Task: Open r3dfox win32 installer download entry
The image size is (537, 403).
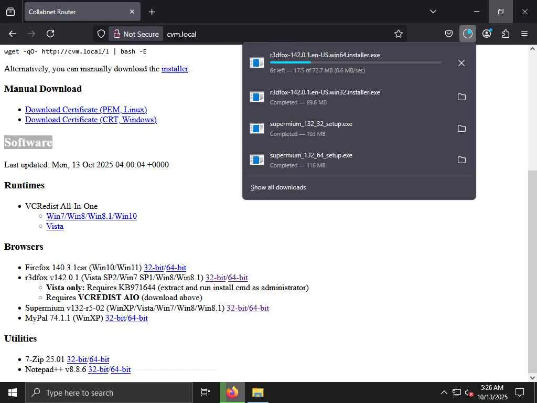Action: click(x=348, y=97)
